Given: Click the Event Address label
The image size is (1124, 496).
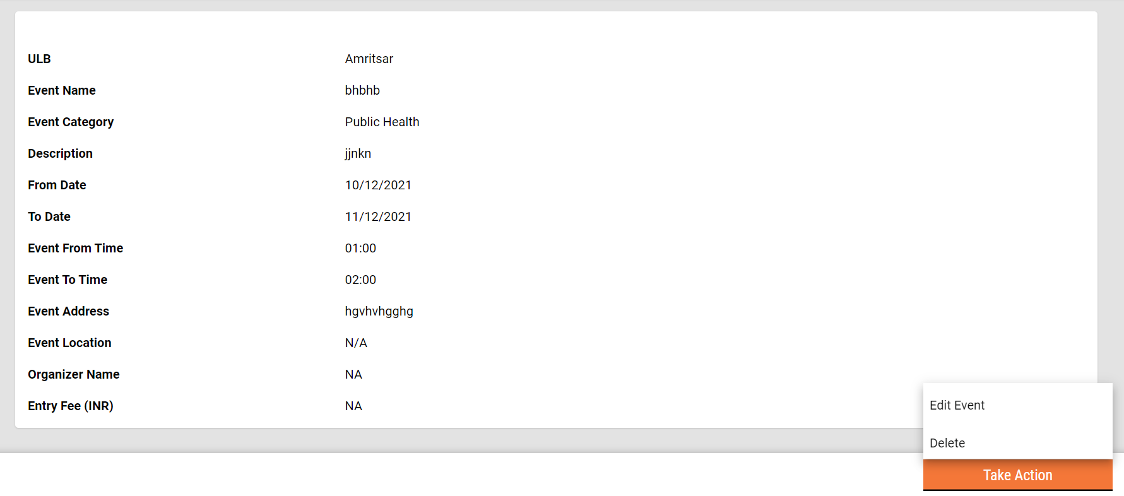Looking at the screenshot, I should [69, 311].
